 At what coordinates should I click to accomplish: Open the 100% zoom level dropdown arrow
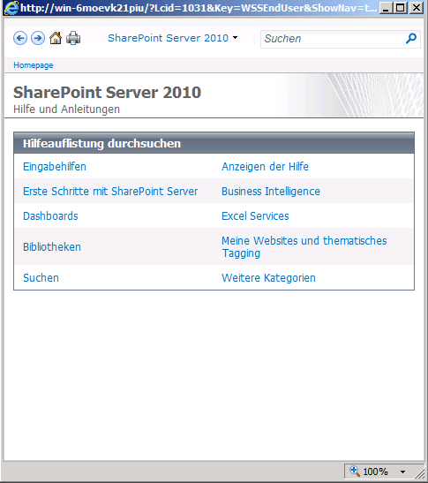tap(402, 472)
